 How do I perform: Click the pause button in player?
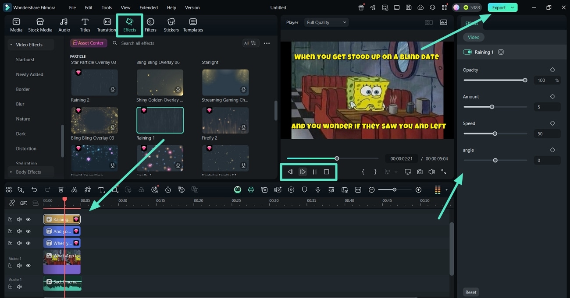click(x=314, y=172)
